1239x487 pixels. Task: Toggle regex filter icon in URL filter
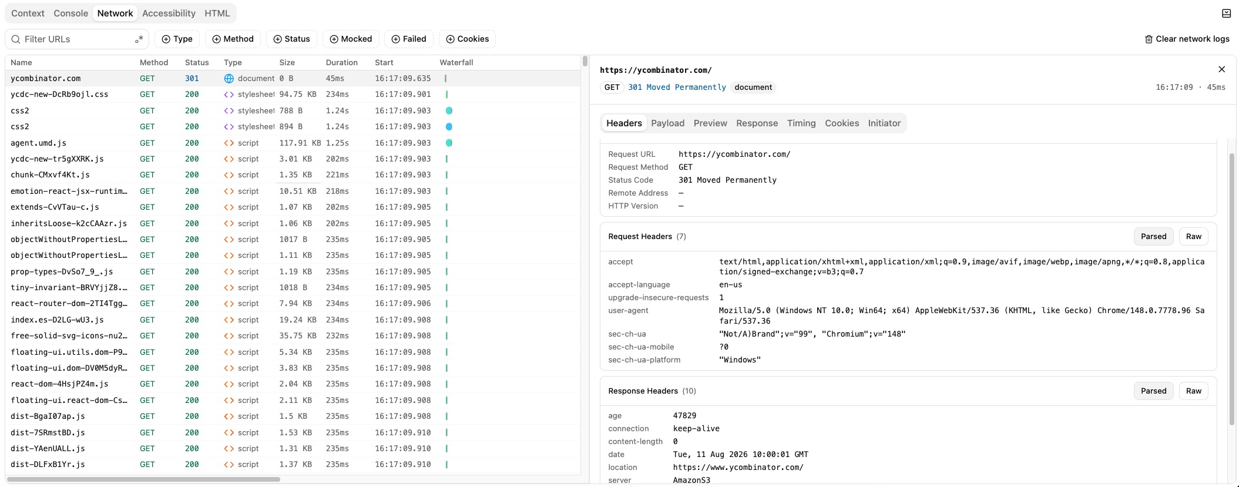(x=139, y=39)
